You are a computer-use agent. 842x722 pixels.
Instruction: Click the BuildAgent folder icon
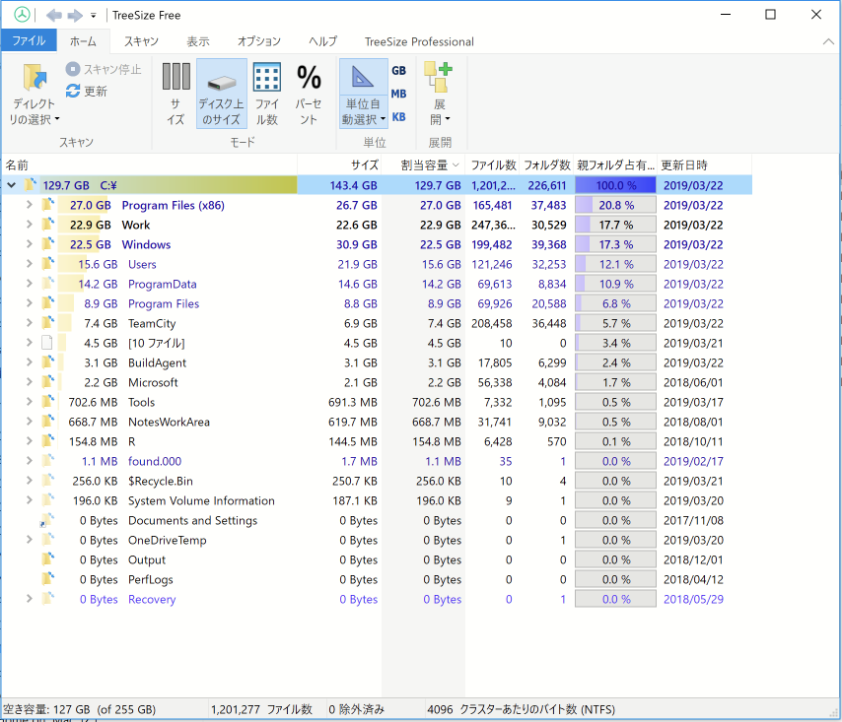click(48, 362)
